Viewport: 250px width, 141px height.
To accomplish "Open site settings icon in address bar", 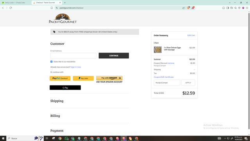I will pos(57,8).
